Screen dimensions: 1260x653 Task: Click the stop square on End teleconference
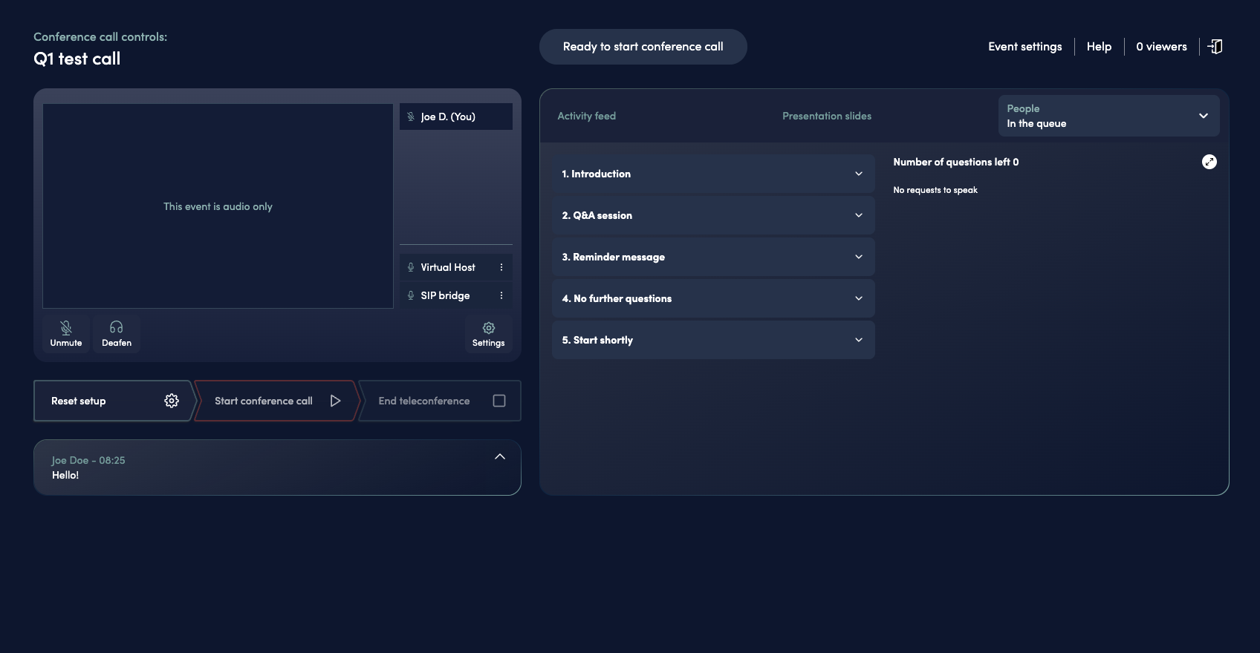[499, 401]
